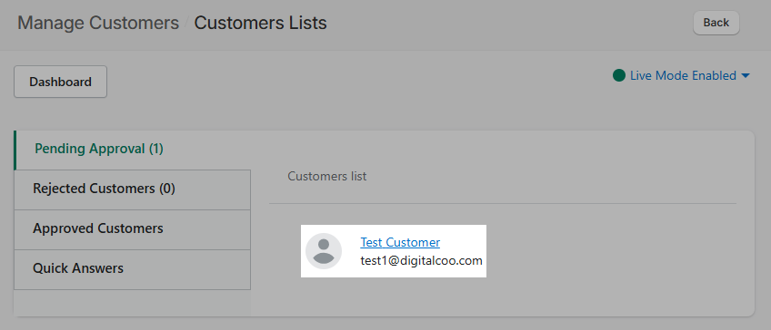Switch to Rejected Customers (0) tab
771x330 pixels.
[x=132, y=189]
